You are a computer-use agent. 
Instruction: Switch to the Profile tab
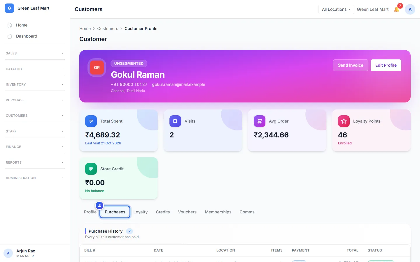[x=90, y=212]
